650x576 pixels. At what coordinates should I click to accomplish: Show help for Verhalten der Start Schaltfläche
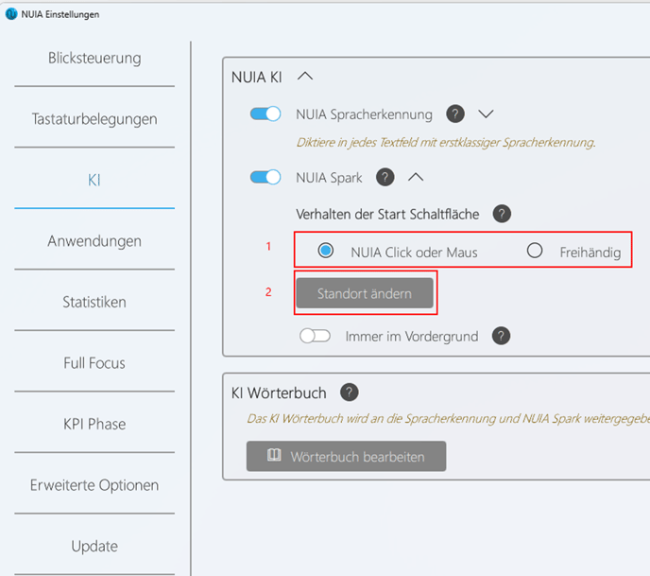502,214
